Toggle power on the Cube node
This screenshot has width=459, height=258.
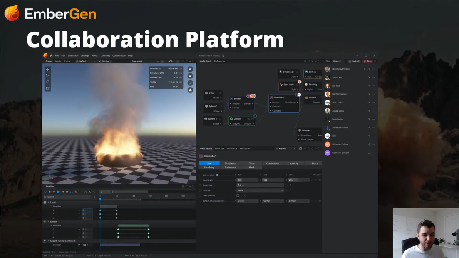click(220, 93)
